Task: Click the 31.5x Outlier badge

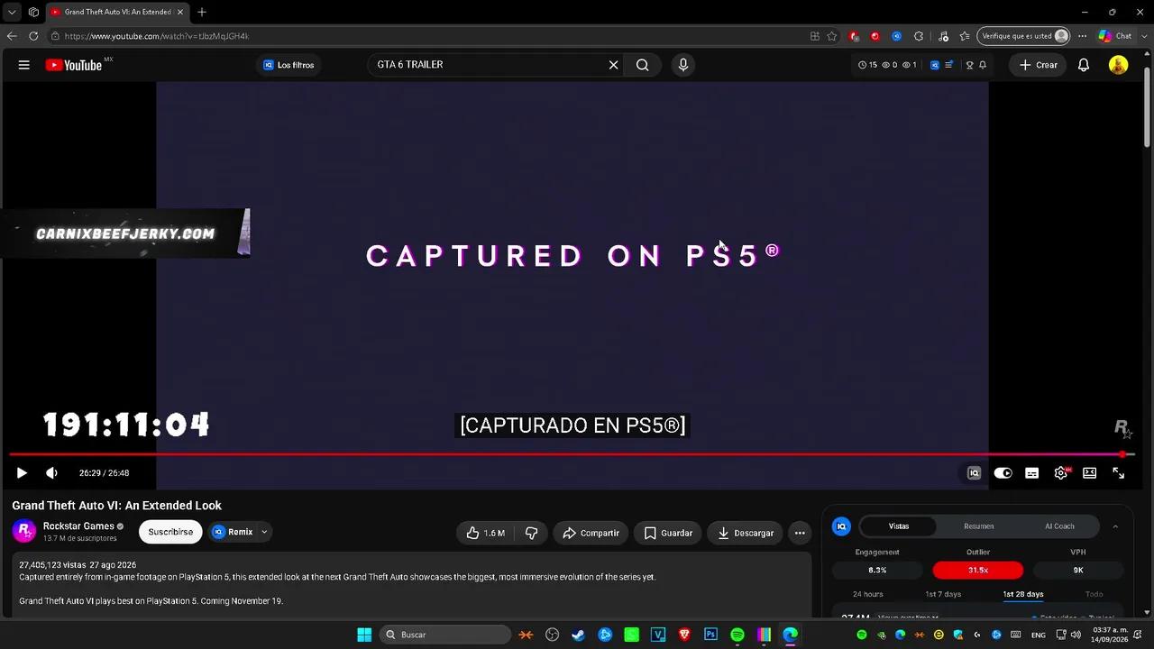Action: 978,570
